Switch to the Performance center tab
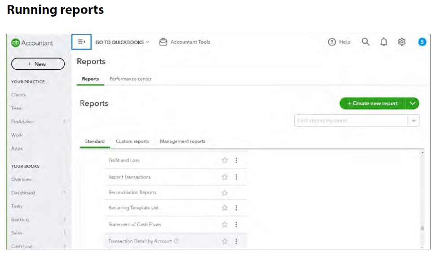This screenshot has width=437, height=266. coord(130,79)
